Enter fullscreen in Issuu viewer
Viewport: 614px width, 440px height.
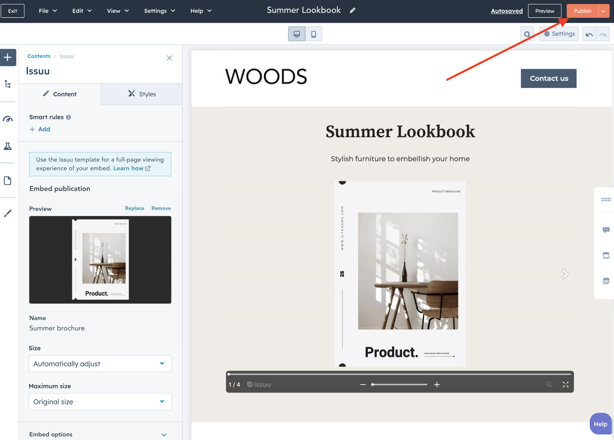point(565,385)
